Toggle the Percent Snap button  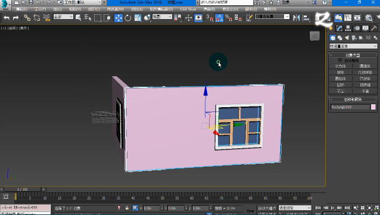click(x=229, y=18)
